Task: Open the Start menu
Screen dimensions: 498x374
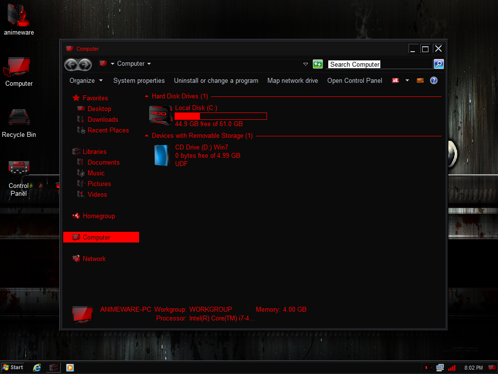Action: coord(13,368)
